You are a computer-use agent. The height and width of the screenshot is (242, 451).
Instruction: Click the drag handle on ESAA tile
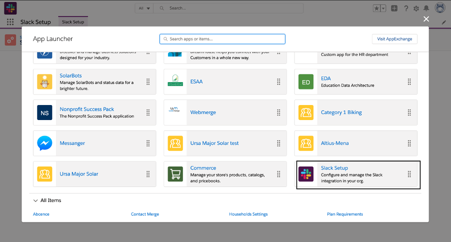pos(278,81)
